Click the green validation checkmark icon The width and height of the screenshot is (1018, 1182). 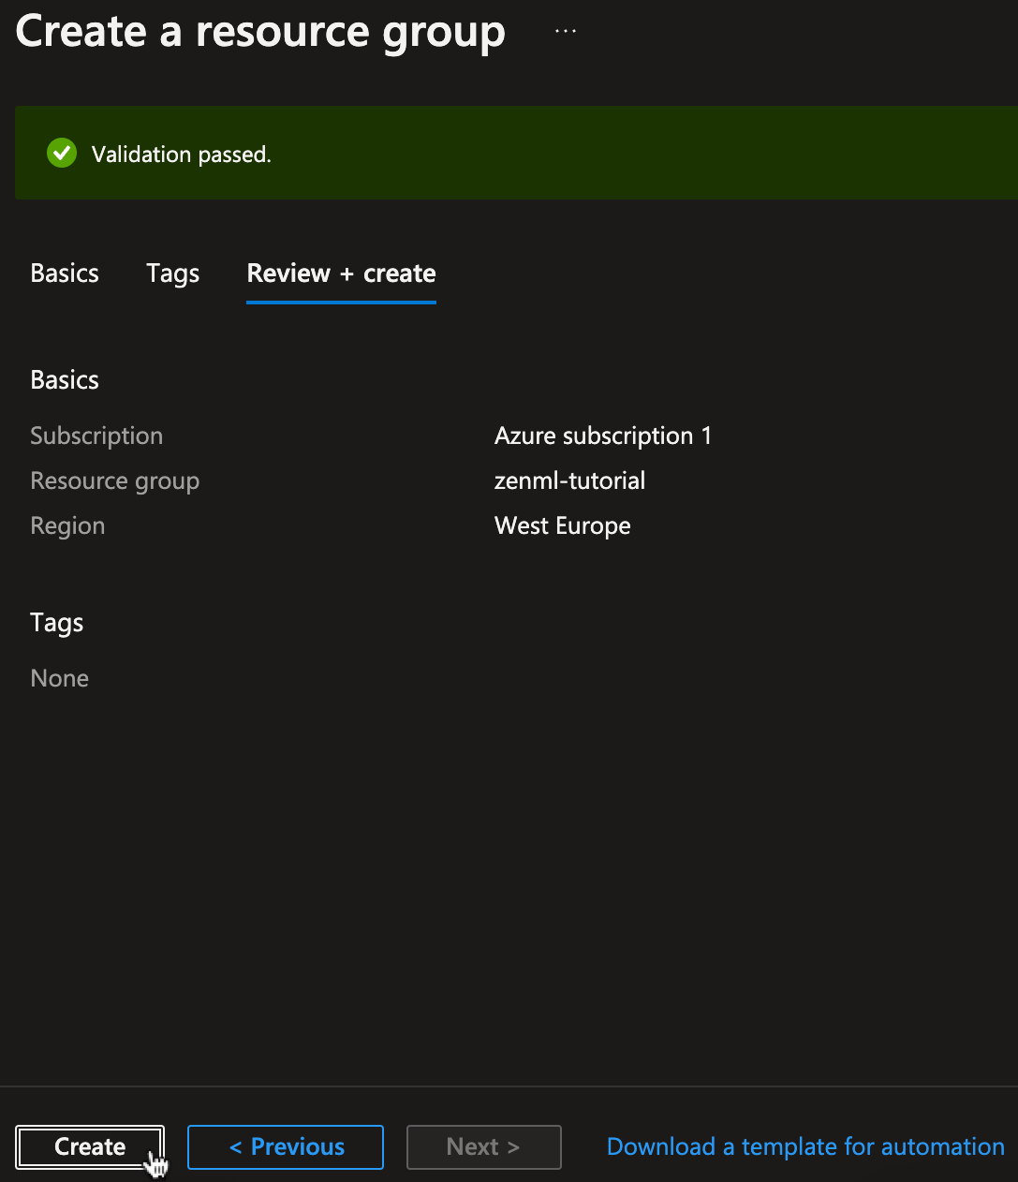coord(62,153)
